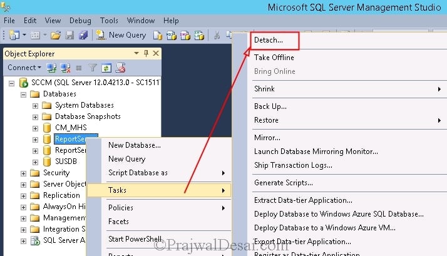The height and width of the screenshot is (256, 447).
Task: Open dropdown arrow beside New Project icon
Action: tap(24, 35)
